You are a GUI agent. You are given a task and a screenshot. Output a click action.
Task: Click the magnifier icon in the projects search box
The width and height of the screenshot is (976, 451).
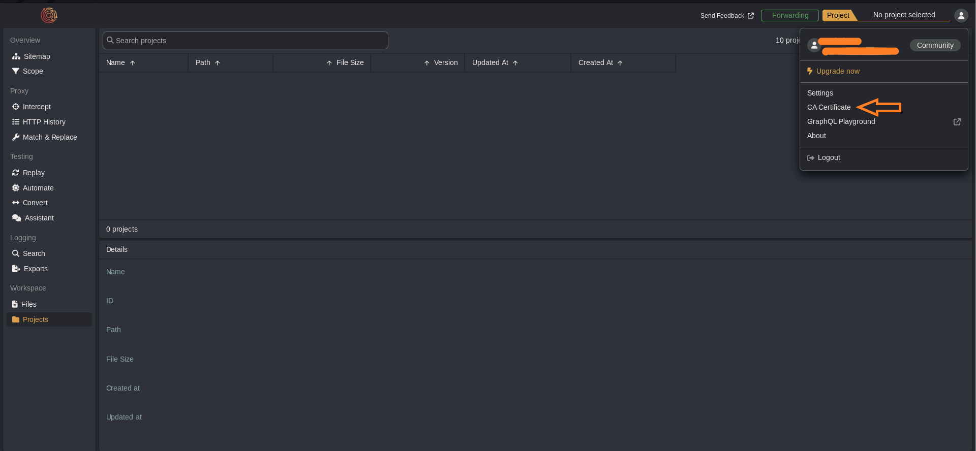pos(110,40)
